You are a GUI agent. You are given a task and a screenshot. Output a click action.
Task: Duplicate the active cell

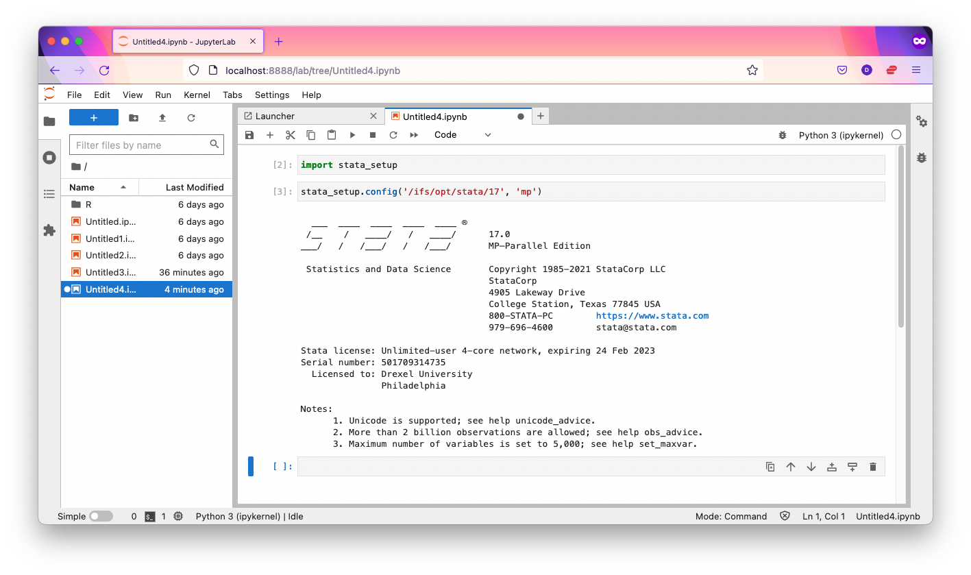770,467
